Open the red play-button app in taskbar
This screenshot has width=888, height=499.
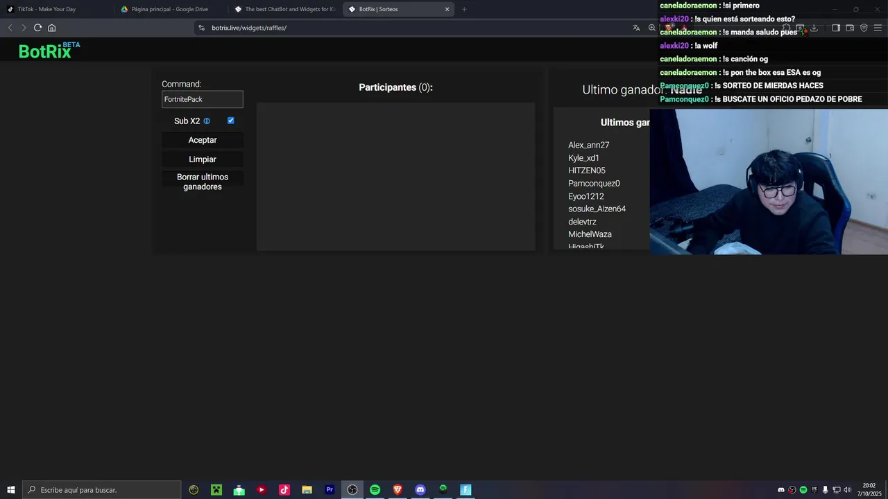coord(262,490)
